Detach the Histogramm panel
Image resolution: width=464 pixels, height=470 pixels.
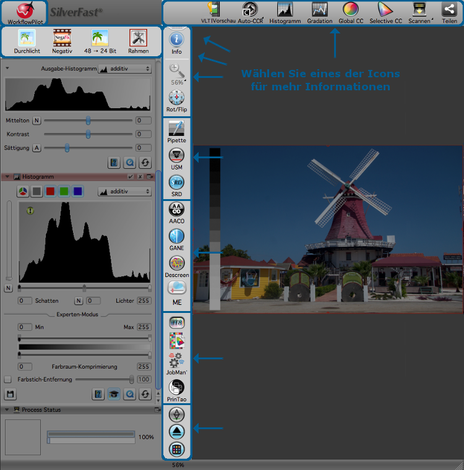pyautogui.click(x=149, y=176)
